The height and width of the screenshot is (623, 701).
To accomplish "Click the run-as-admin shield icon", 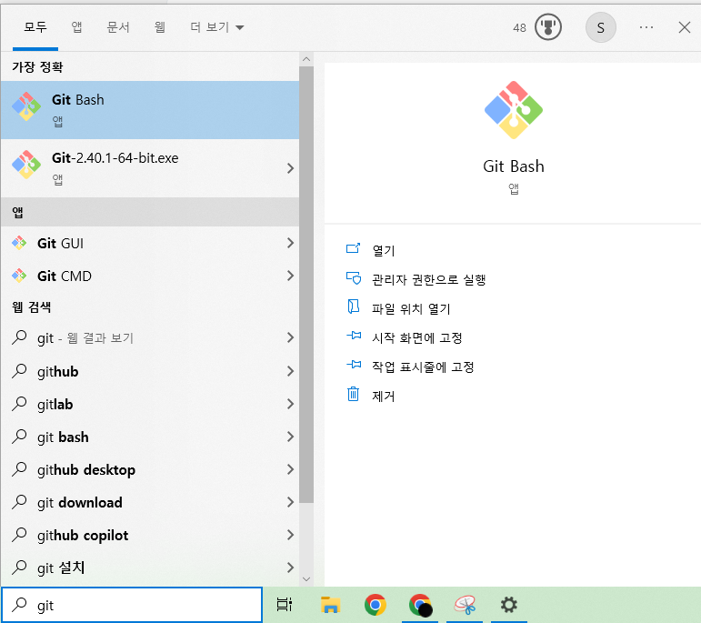I will (x=353, y=277).
